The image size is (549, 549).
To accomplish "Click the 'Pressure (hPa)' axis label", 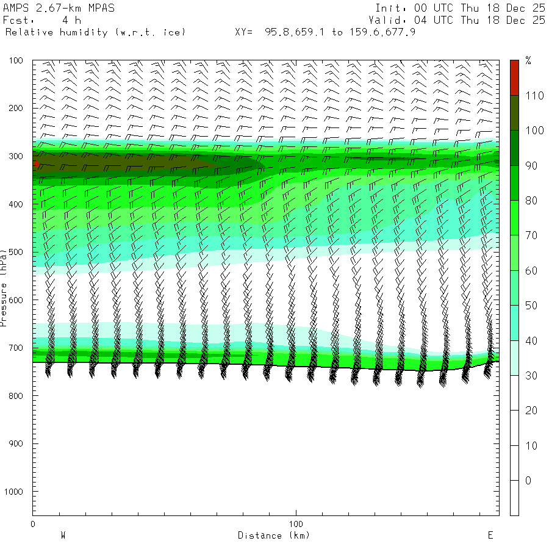I will (4, 288).
